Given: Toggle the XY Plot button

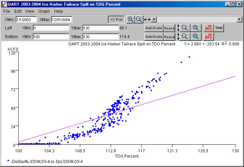Looking at the screenshot, I should pos(116,20).
